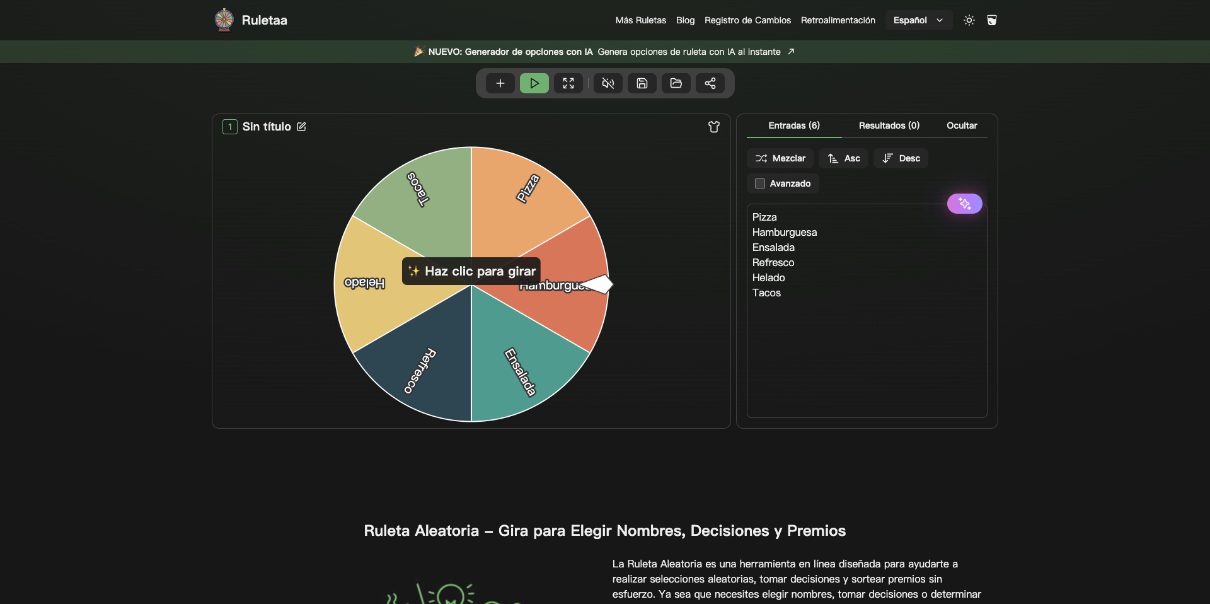This screenshot has width=1210, height=604.
Task: Open the NUEVO AI generator banner link
Action: coord(605,52)
